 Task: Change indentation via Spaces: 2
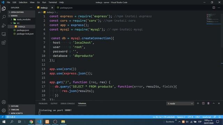pos(181,117)
